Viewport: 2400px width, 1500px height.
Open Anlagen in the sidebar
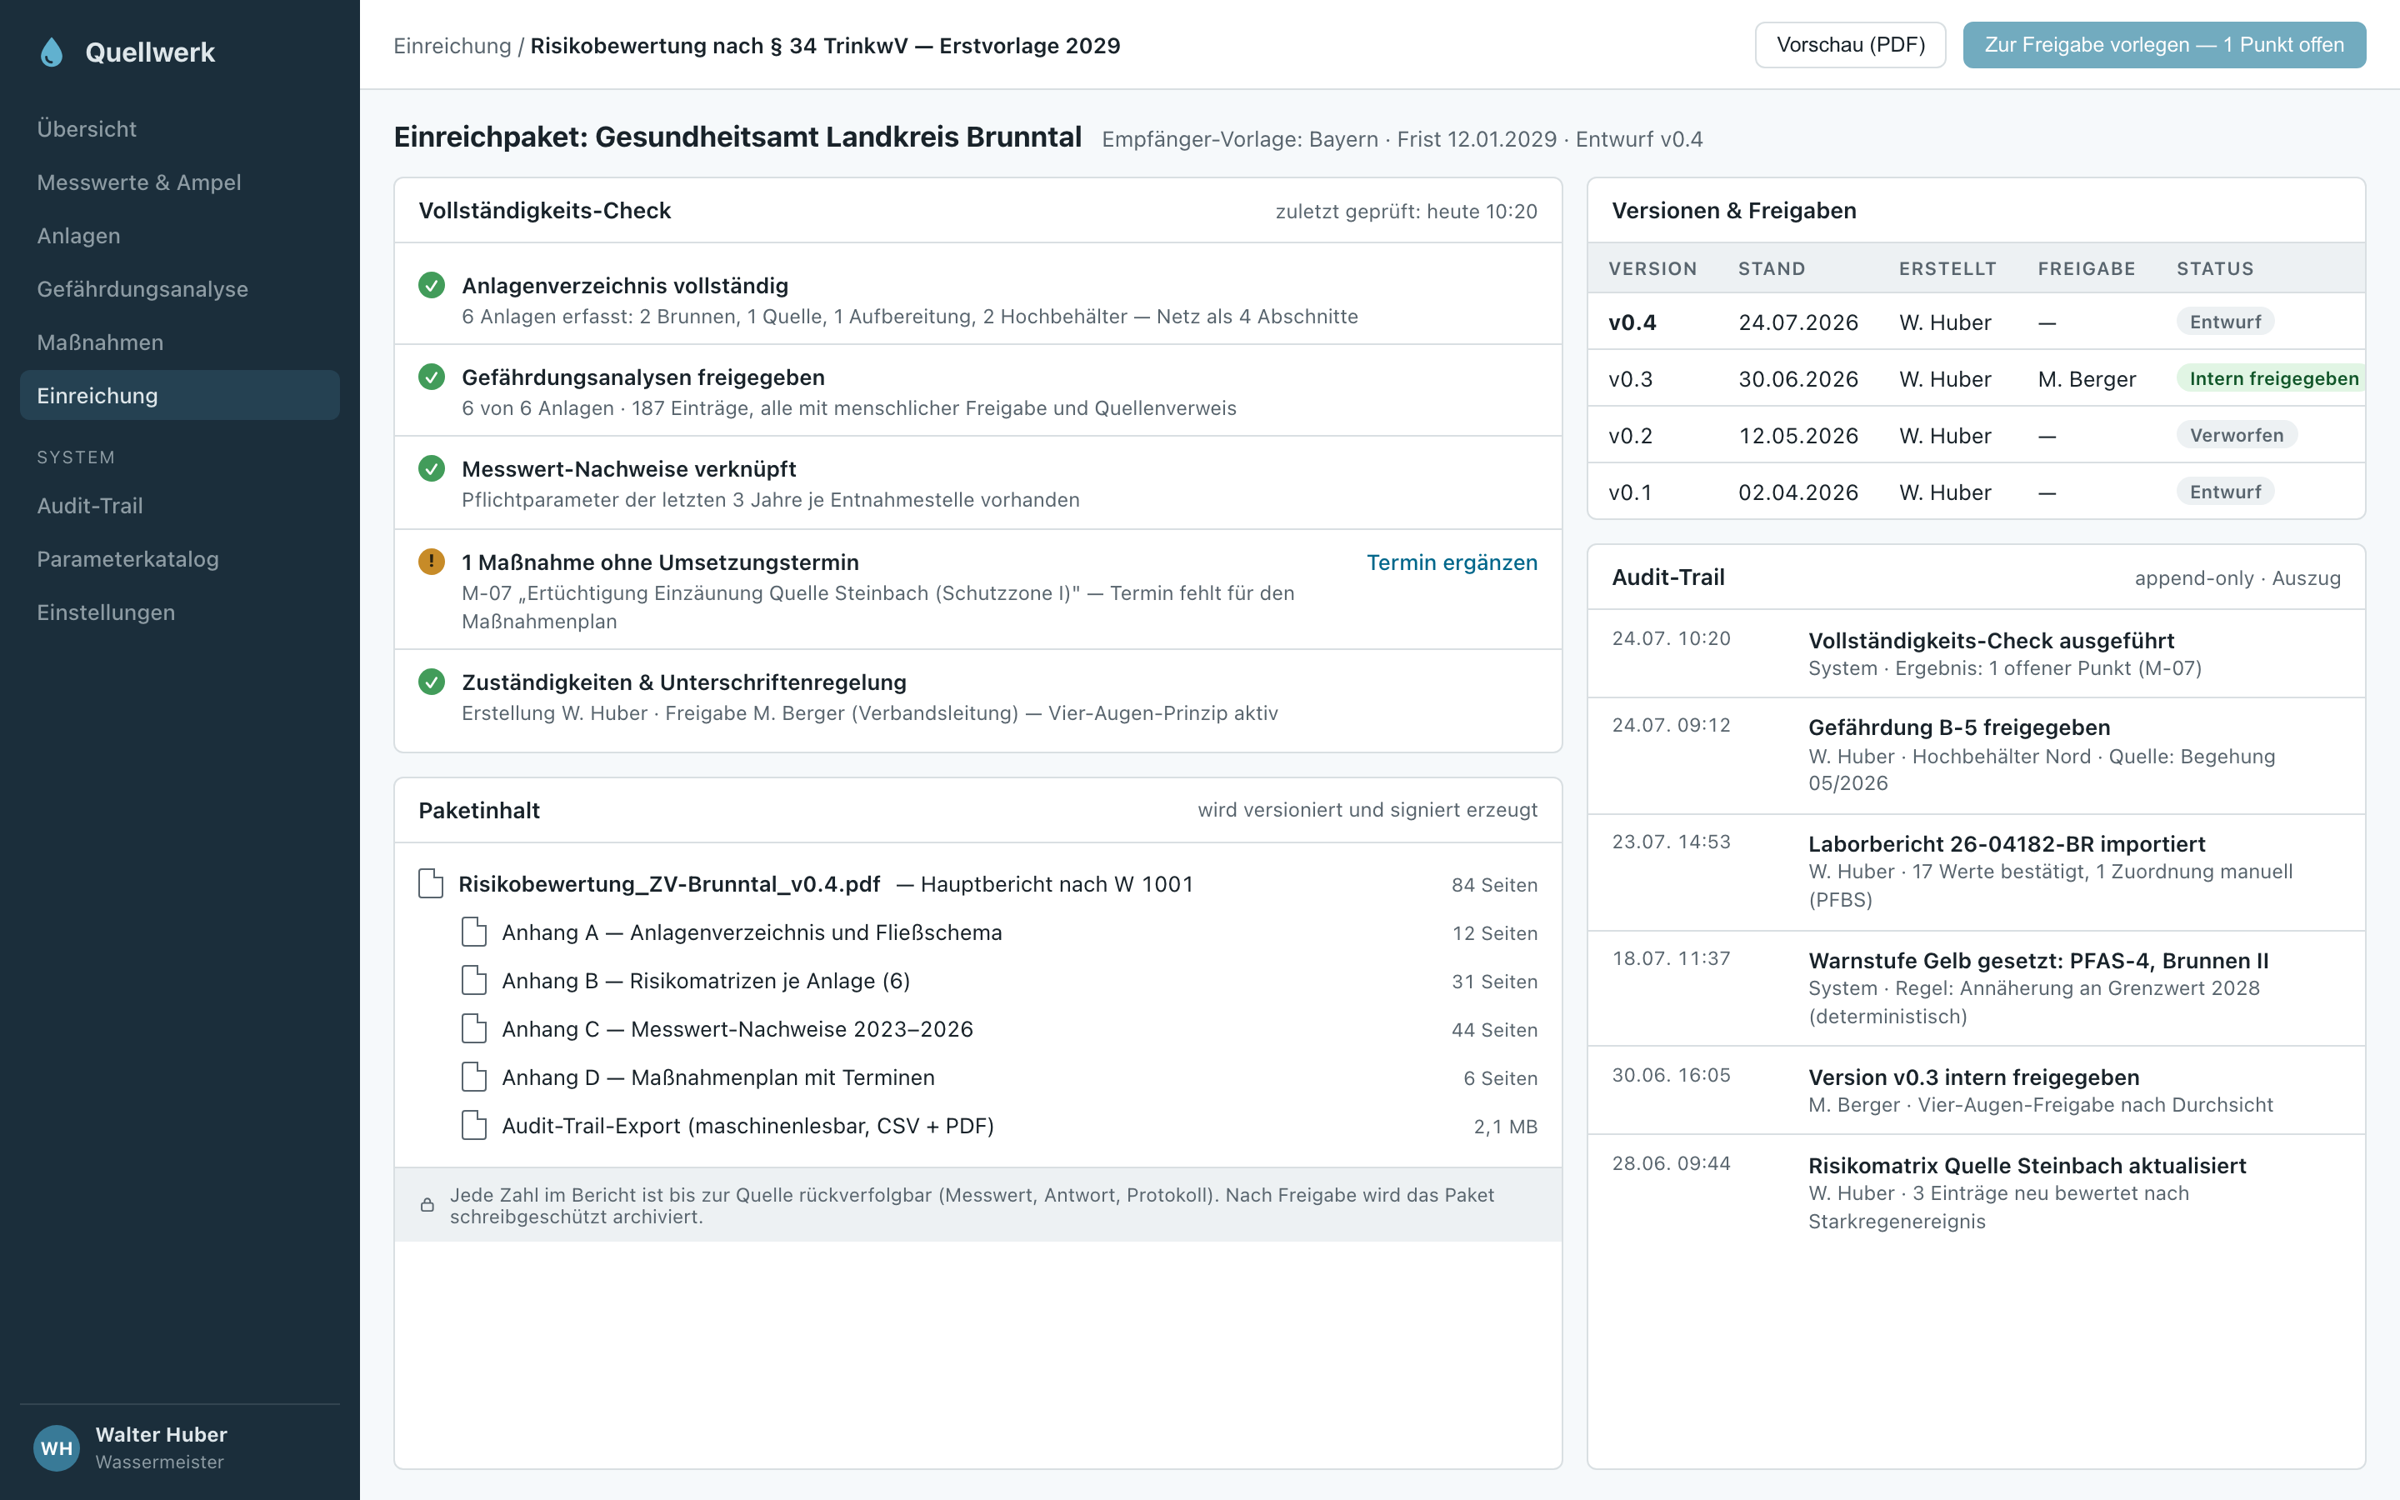pyautogui.click(x=179, y=235)
